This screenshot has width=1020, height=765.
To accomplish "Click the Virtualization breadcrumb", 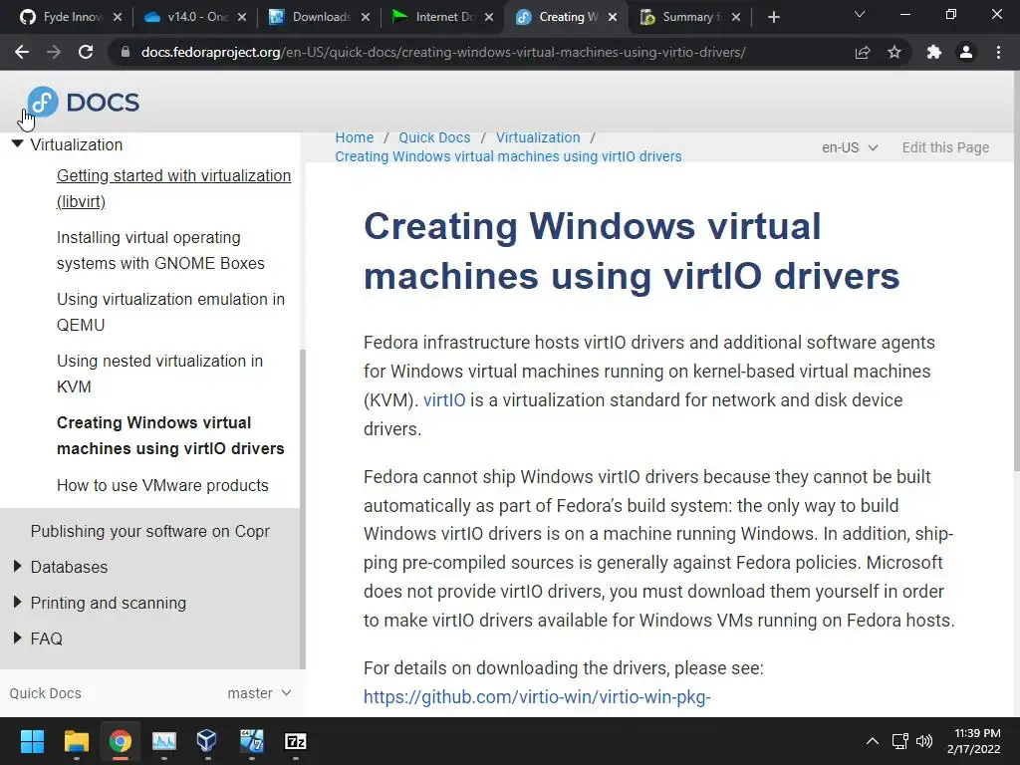I will [538, 137].
